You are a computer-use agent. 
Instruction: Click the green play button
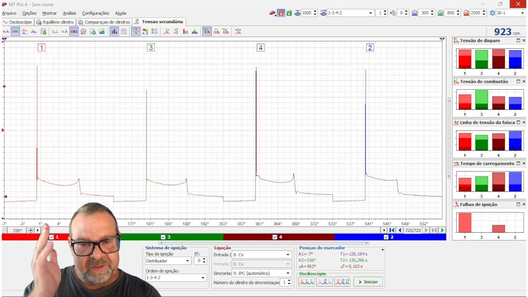(x=443, y=230)
